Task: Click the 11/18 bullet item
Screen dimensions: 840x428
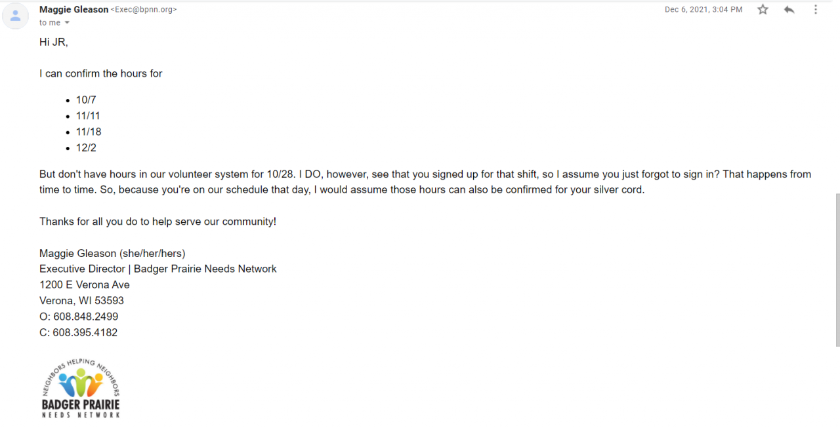Action: click(89, 132)
